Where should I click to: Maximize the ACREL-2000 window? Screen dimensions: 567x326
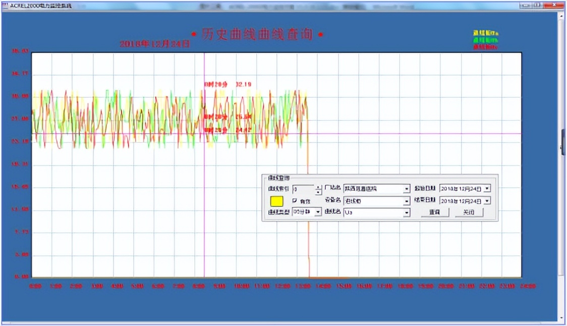[538, 5]
